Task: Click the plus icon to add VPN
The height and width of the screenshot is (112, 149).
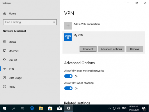Action: (x=68, y=26)
